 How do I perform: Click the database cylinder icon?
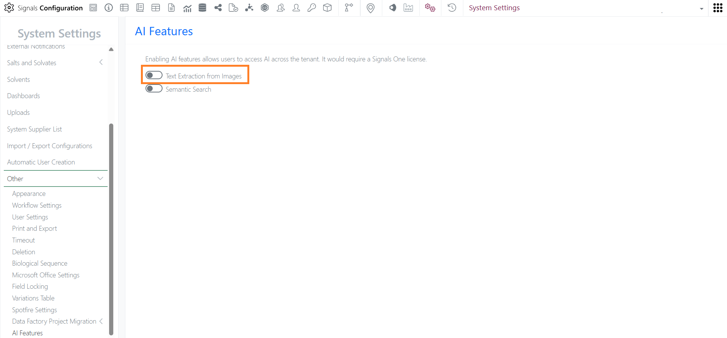click(203, 8)
